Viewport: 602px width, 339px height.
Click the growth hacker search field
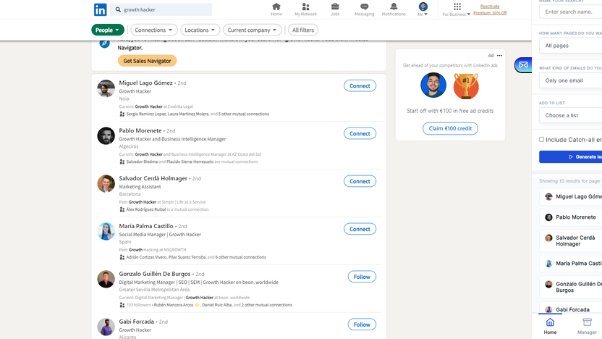coord(161,9)
